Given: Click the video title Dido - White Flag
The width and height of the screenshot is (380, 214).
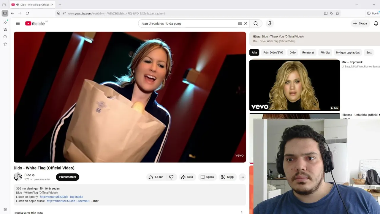Looking at the screenshot, I should 44,168.
